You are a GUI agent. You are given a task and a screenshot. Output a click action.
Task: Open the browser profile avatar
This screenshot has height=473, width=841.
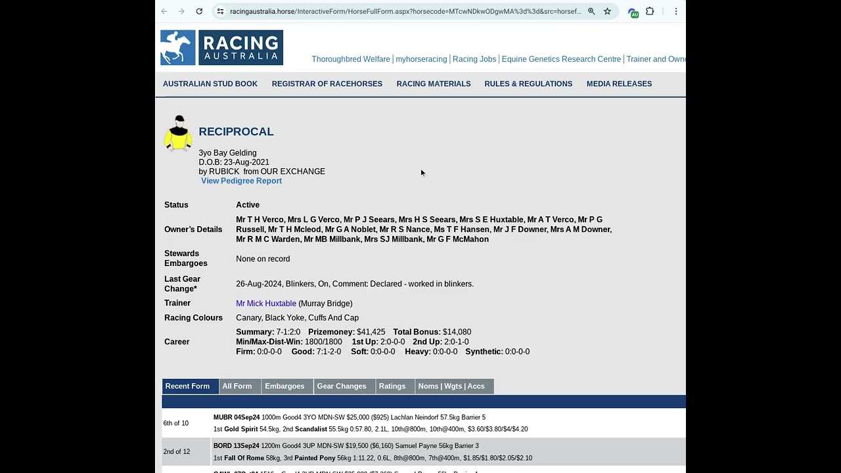[x=633, y=12]
